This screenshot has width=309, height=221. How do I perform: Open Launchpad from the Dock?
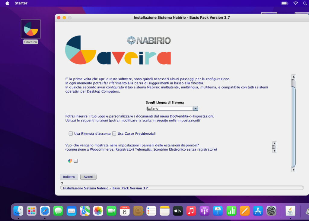(x=31, y=211)
